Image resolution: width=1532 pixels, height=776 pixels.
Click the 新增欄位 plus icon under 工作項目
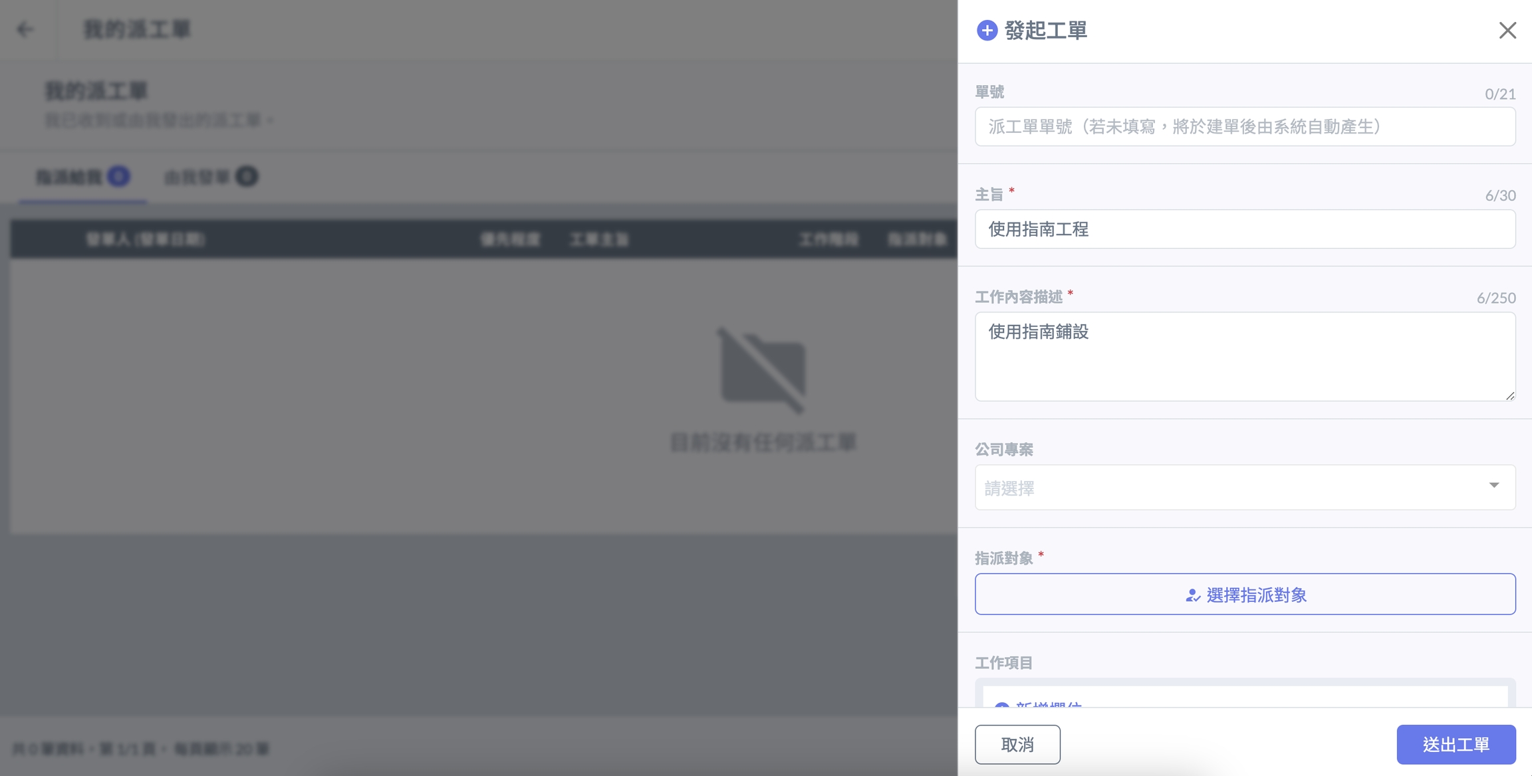click(1001, 704)
